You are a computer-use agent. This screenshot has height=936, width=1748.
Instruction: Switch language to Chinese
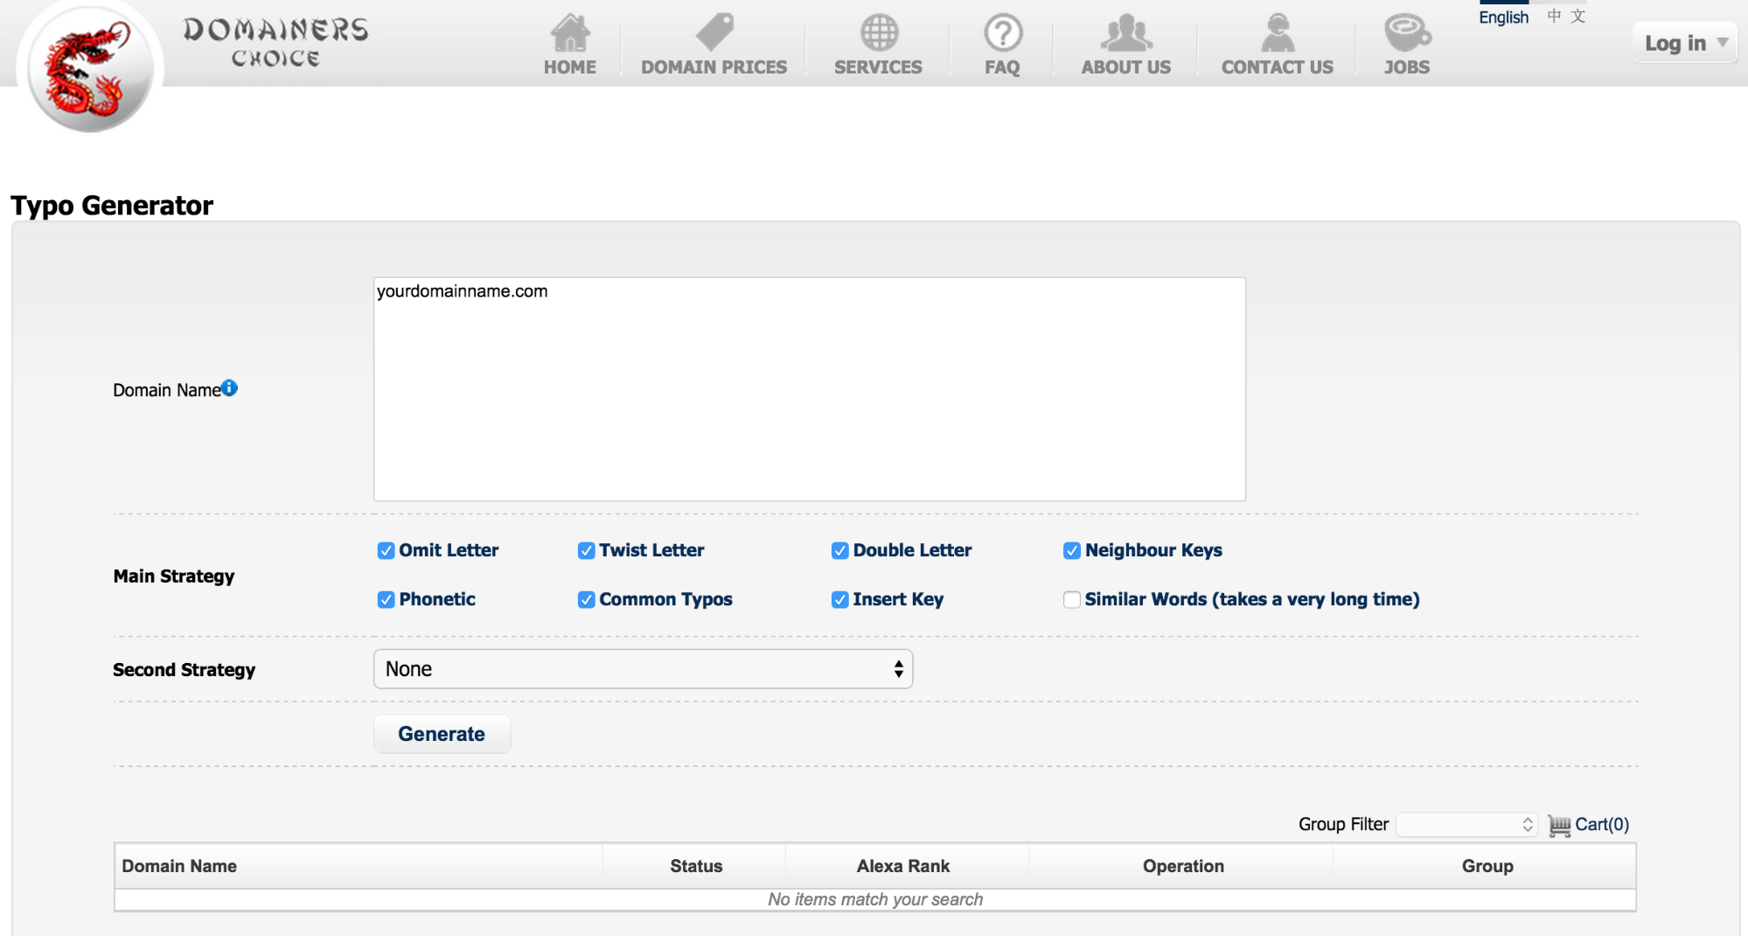pyautogui.click(x=1566, y=16)
